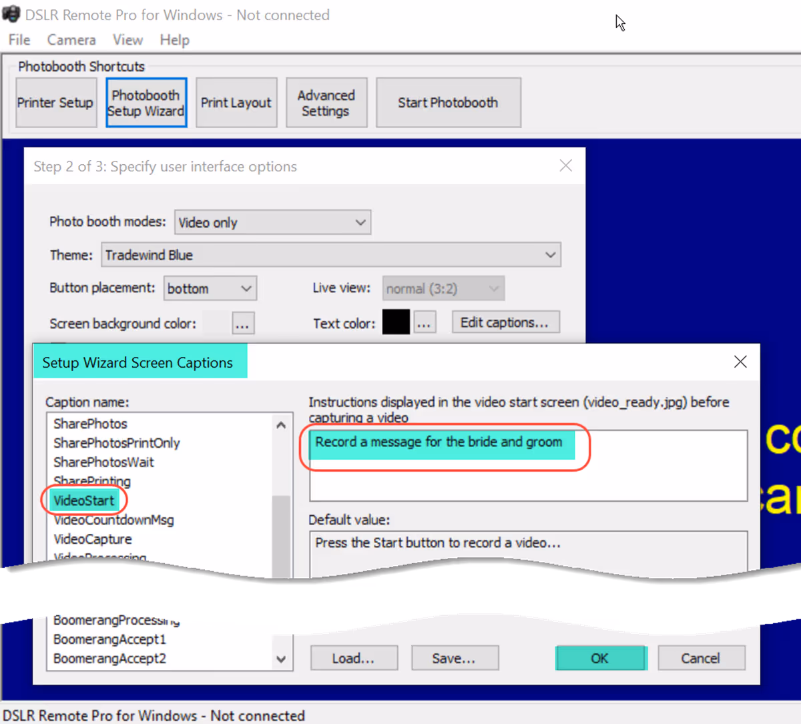Click the Load button
The image size is (801, 724).
354,658
